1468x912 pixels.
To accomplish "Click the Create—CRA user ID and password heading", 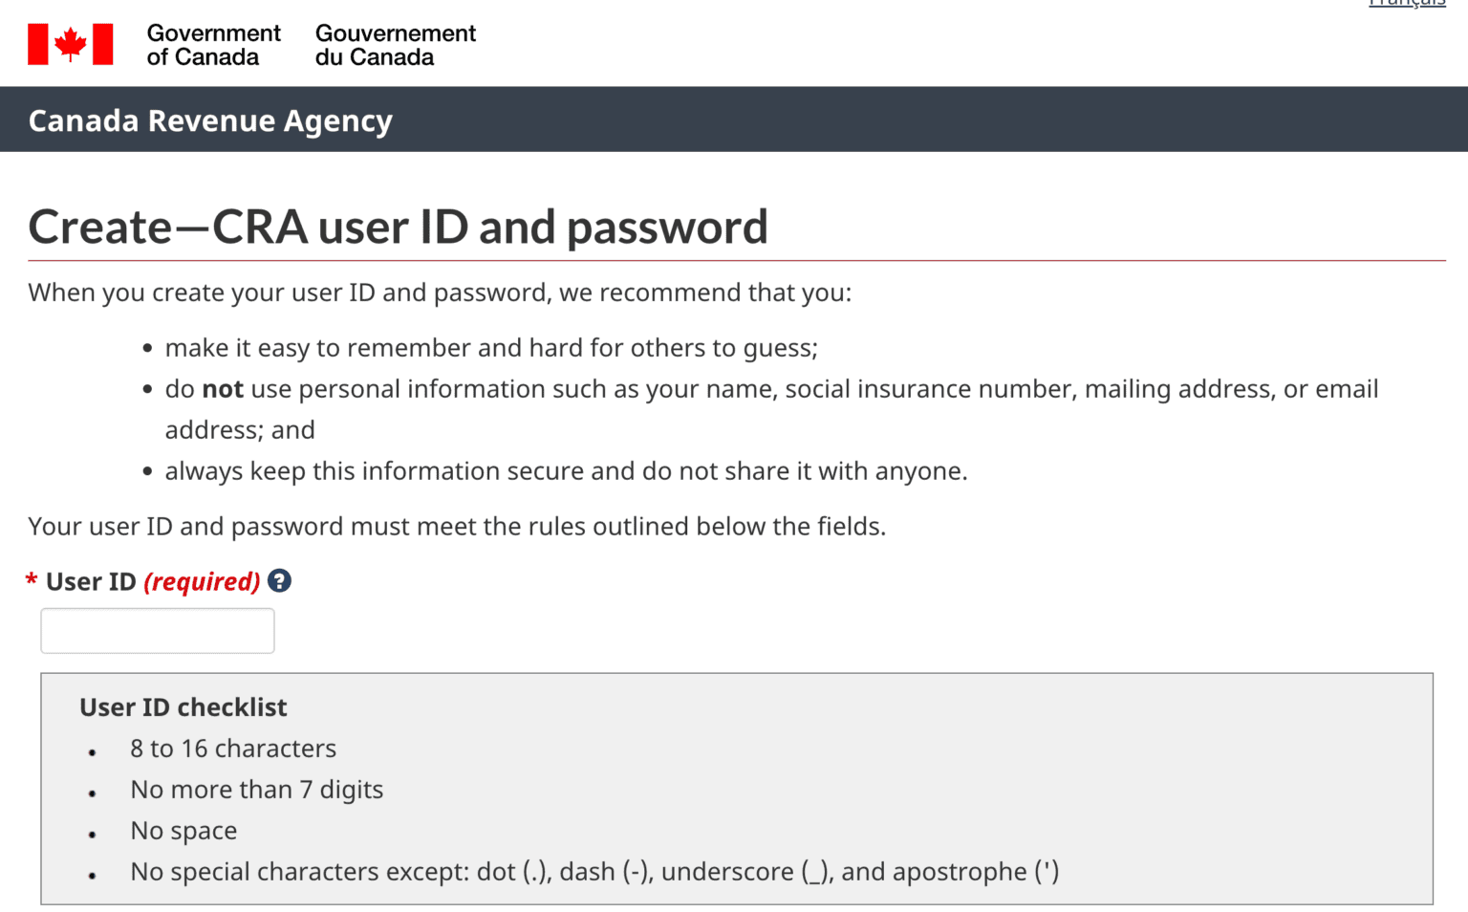I will pyautogui.click(x=398, y=228).
